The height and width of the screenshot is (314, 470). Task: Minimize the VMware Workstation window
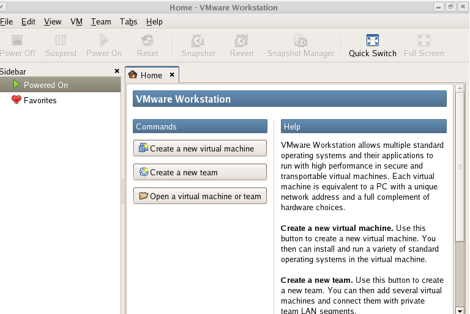[x=439, y=7]
